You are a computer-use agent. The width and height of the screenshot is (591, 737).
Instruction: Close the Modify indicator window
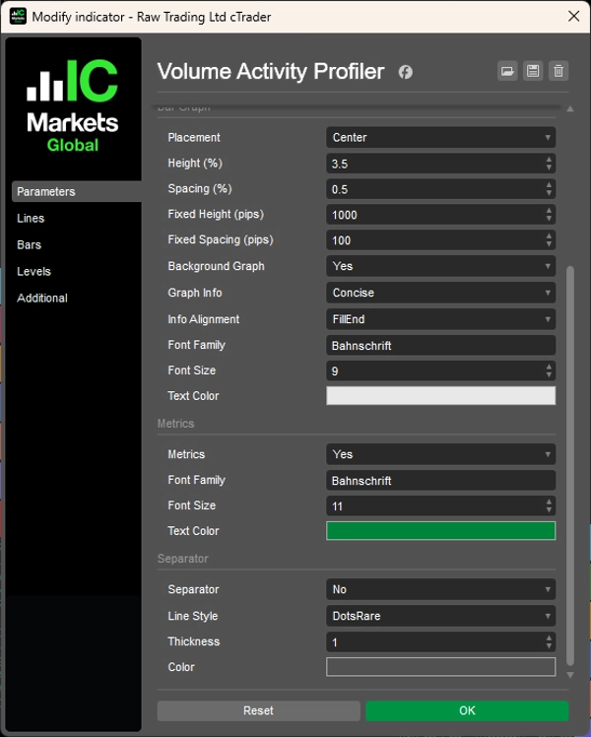click(573, 17)
